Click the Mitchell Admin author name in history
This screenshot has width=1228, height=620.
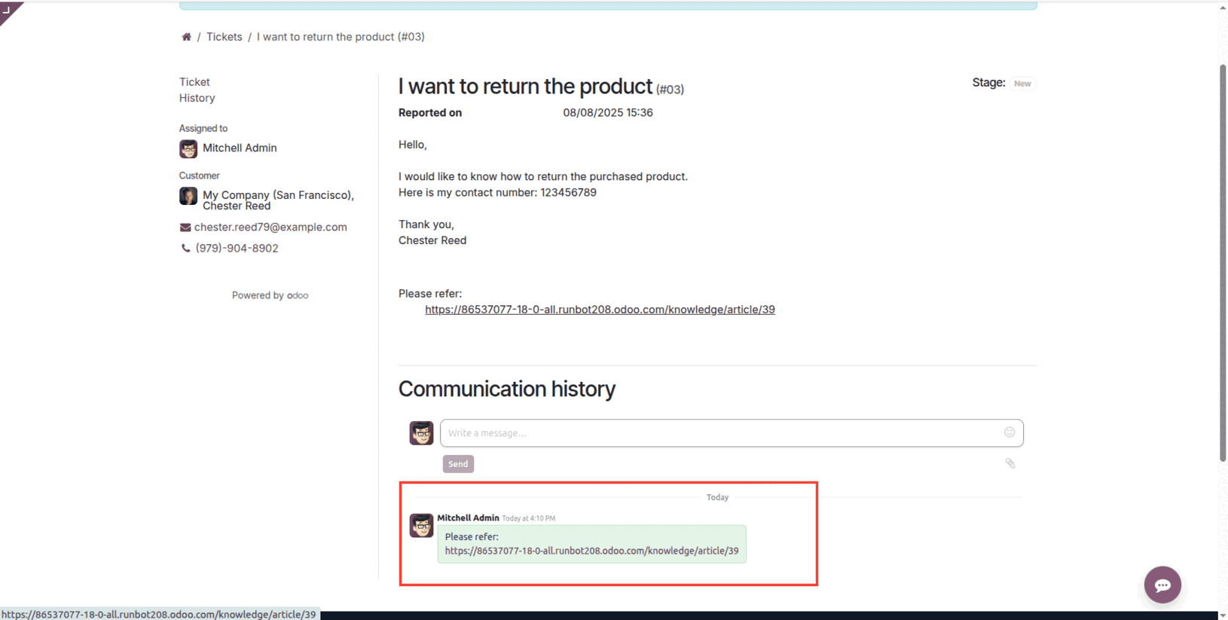pos(468,518)
